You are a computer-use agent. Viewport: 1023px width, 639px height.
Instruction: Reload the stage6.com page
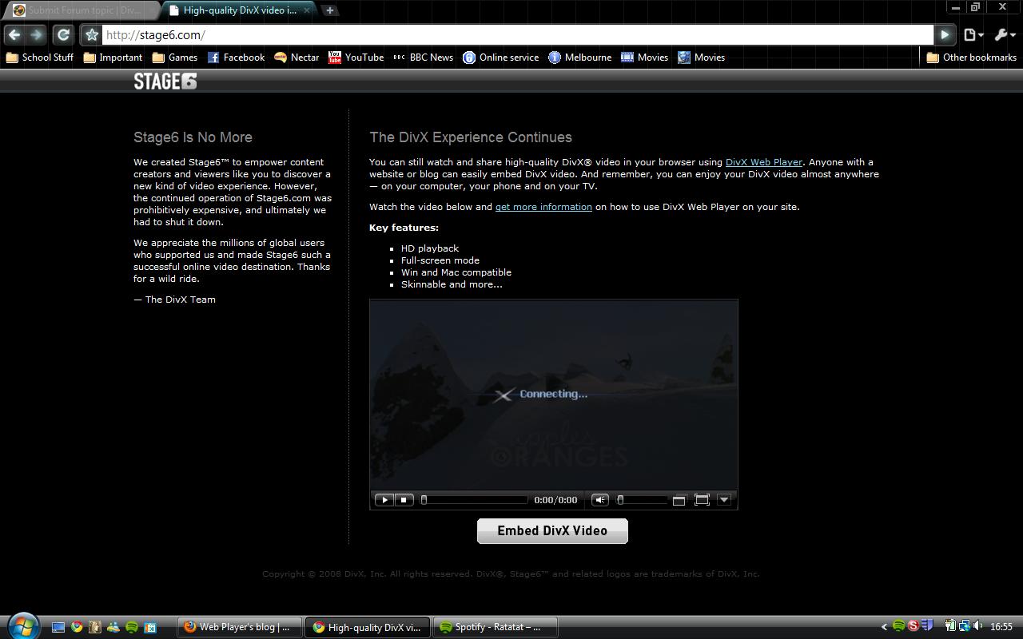coord(63,34)
